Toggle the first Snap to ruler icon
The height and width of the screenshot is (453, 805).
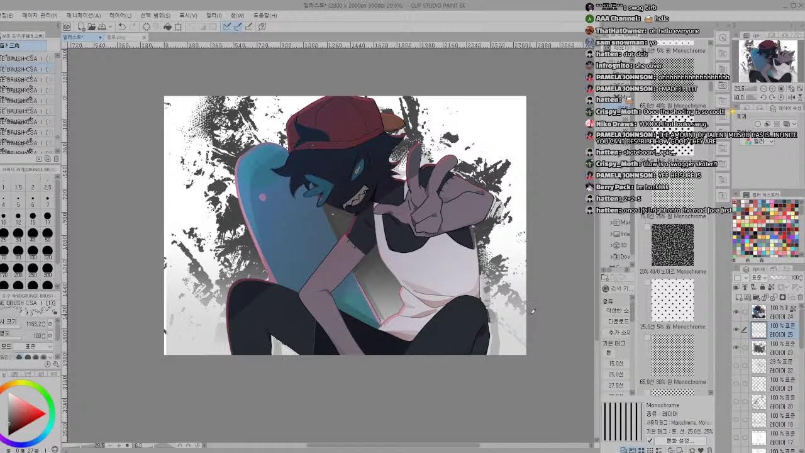click(x=228, y=27)
